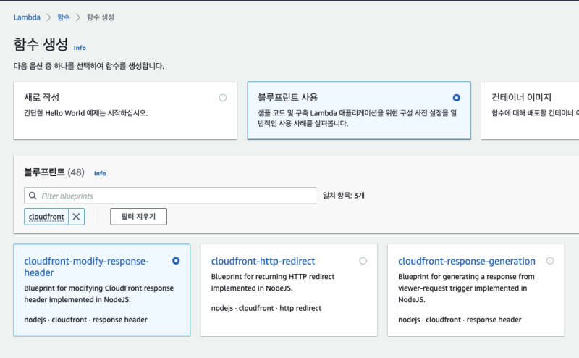Choose the cloudfront-response-generation radio button
Image resolution: width=579 pixels, height=358 pixels.
(550, 261)
